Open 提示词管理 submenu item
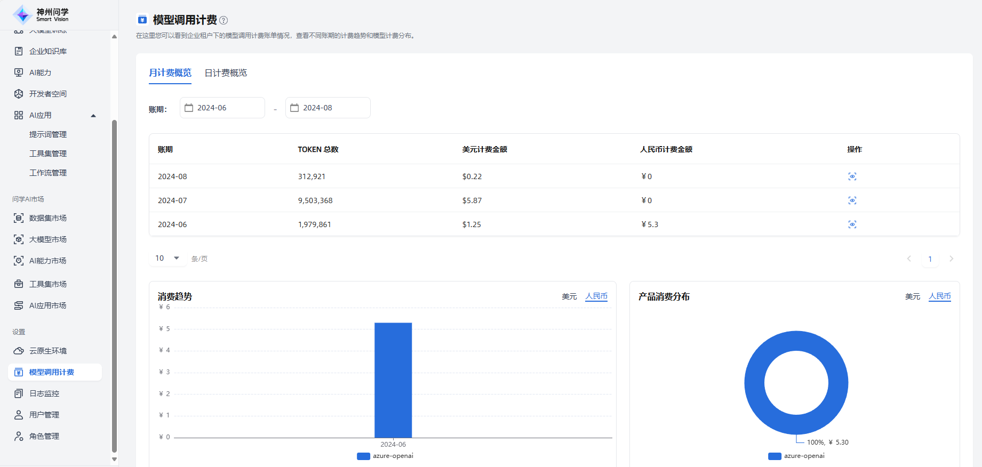Viewport: 982px width, 467px height. click(48, 134)
